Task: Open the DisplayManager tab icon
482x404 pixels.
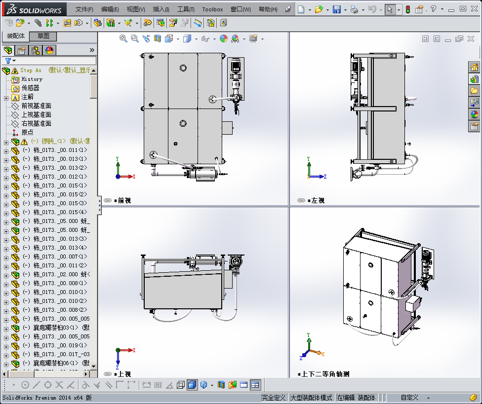Action: click(x=49, y=50)
